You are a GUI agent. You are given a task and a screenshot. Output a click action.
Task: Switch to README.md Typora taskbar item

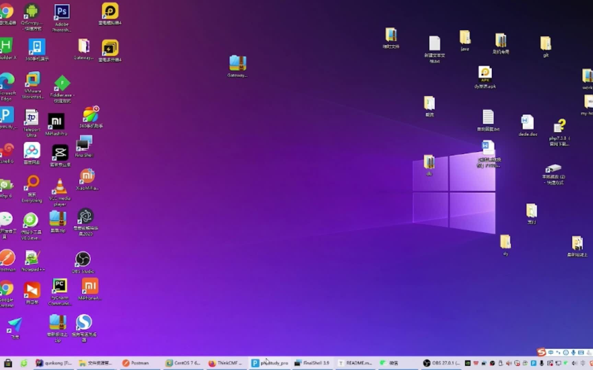tap(355, 363)
